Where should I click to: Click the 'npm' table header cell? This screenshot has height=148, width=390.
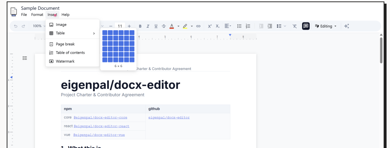click(x=103, y=109)
